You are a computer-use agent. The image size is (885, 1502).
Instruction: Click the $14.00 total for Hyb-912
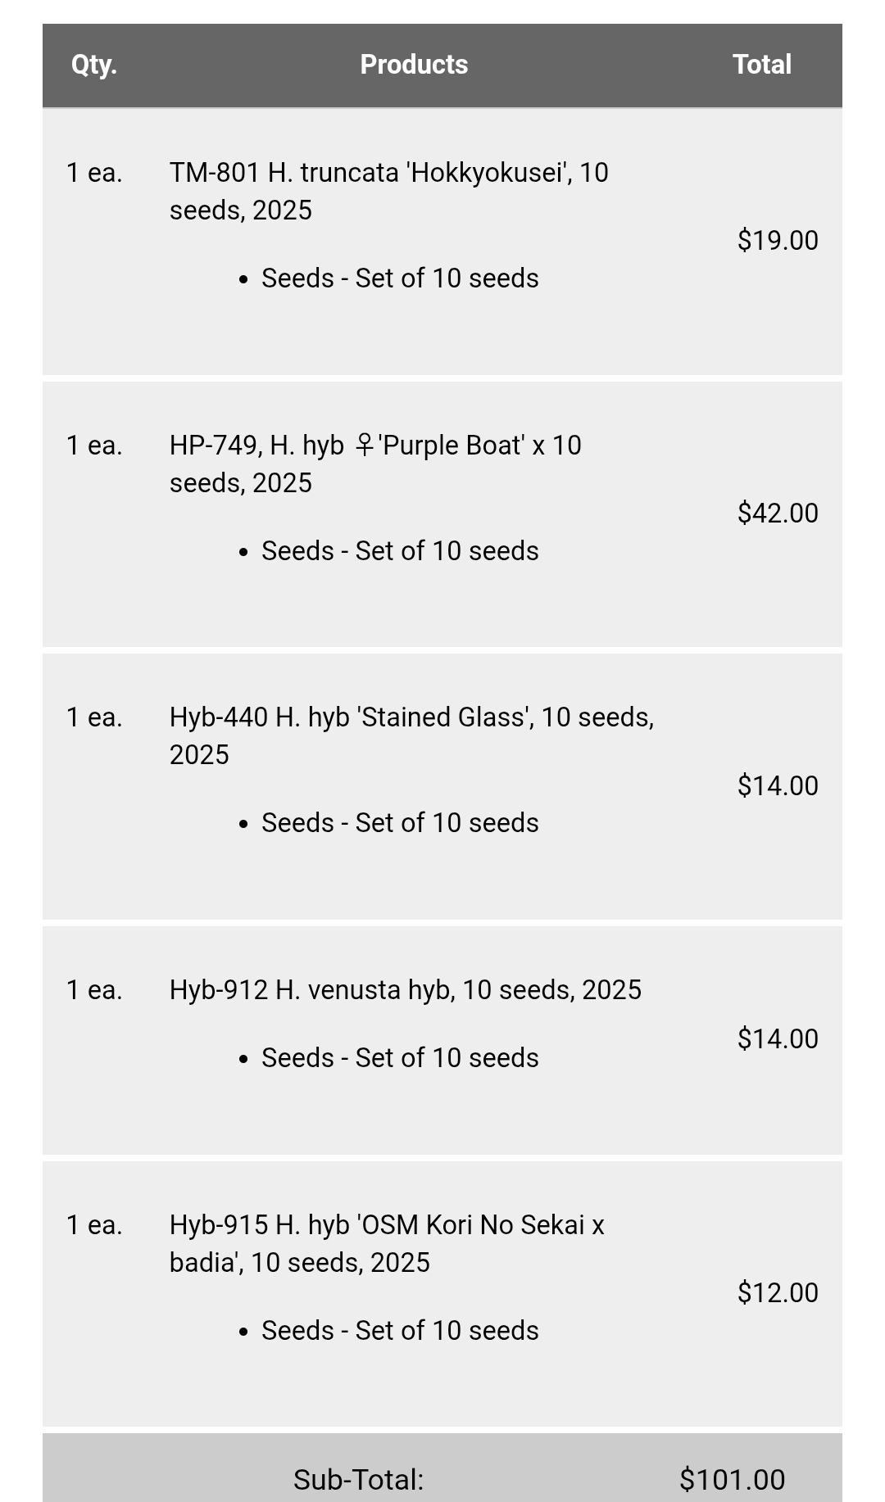778,1038
